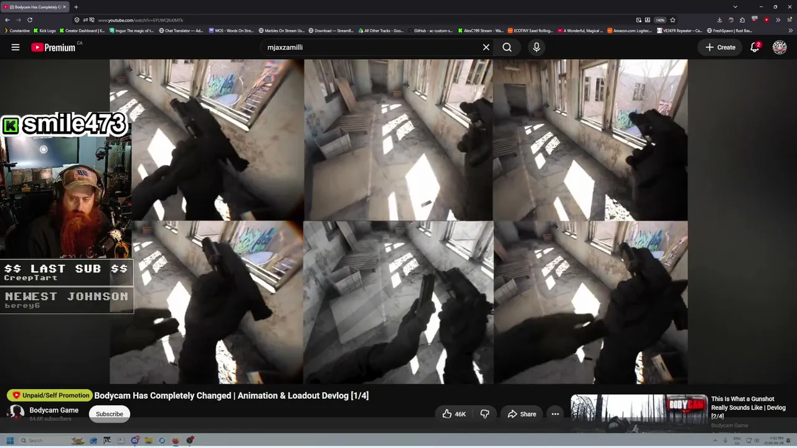Open the Unpaid/Self Promotion badge
The height and width of the screenshot is (448, 797).
click(x=50, y=396)
